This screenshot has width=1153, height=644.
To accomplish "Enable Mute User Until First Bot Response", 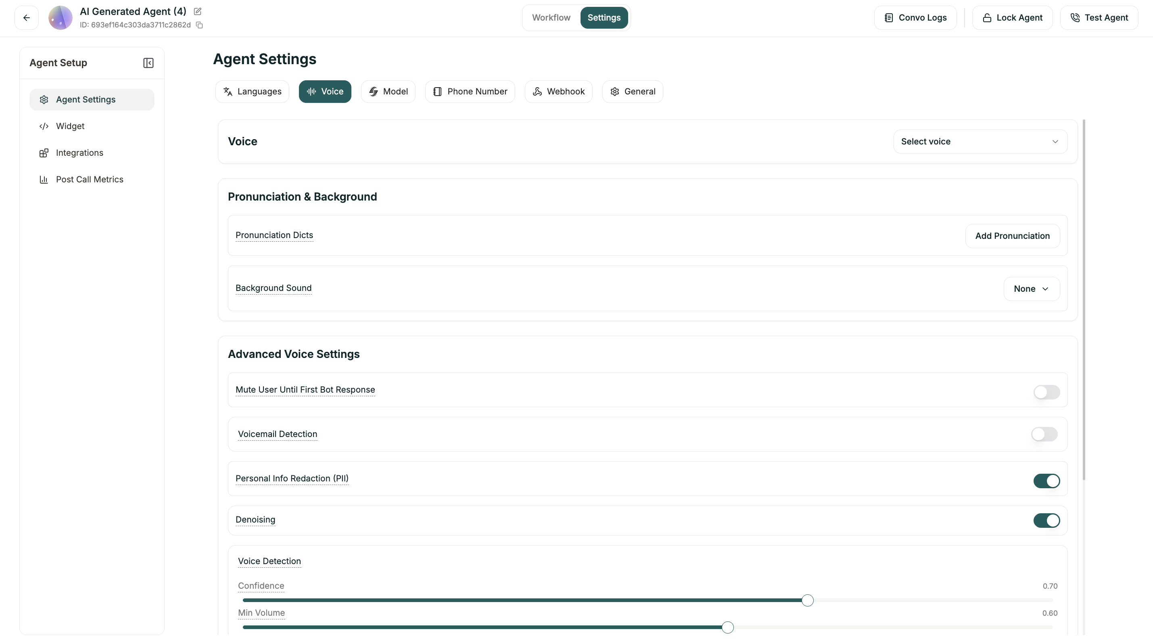I will coord(1046,393).
